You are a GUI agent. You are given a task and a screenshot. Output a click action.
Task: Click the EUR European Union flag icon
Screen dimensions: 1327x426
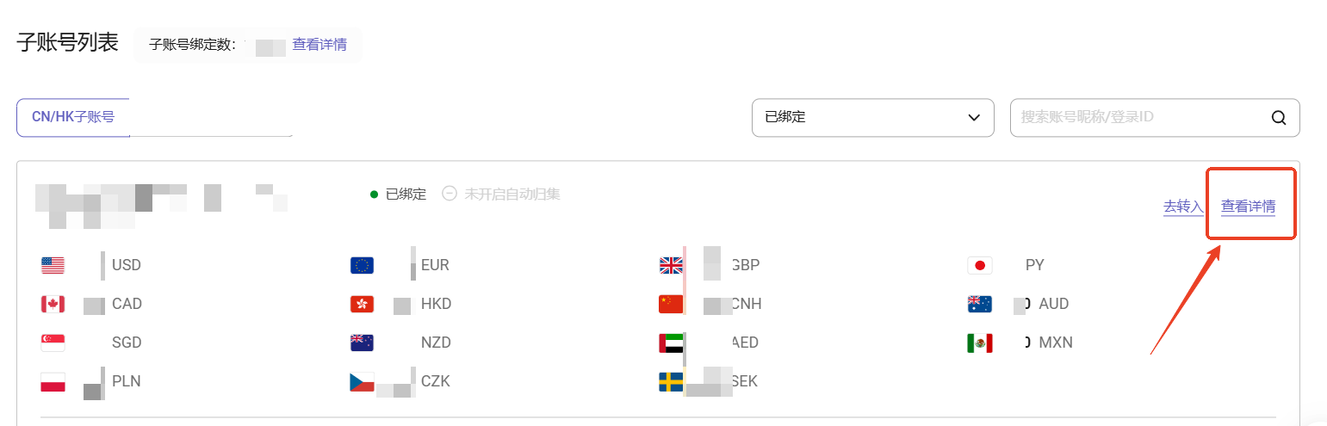362,265
